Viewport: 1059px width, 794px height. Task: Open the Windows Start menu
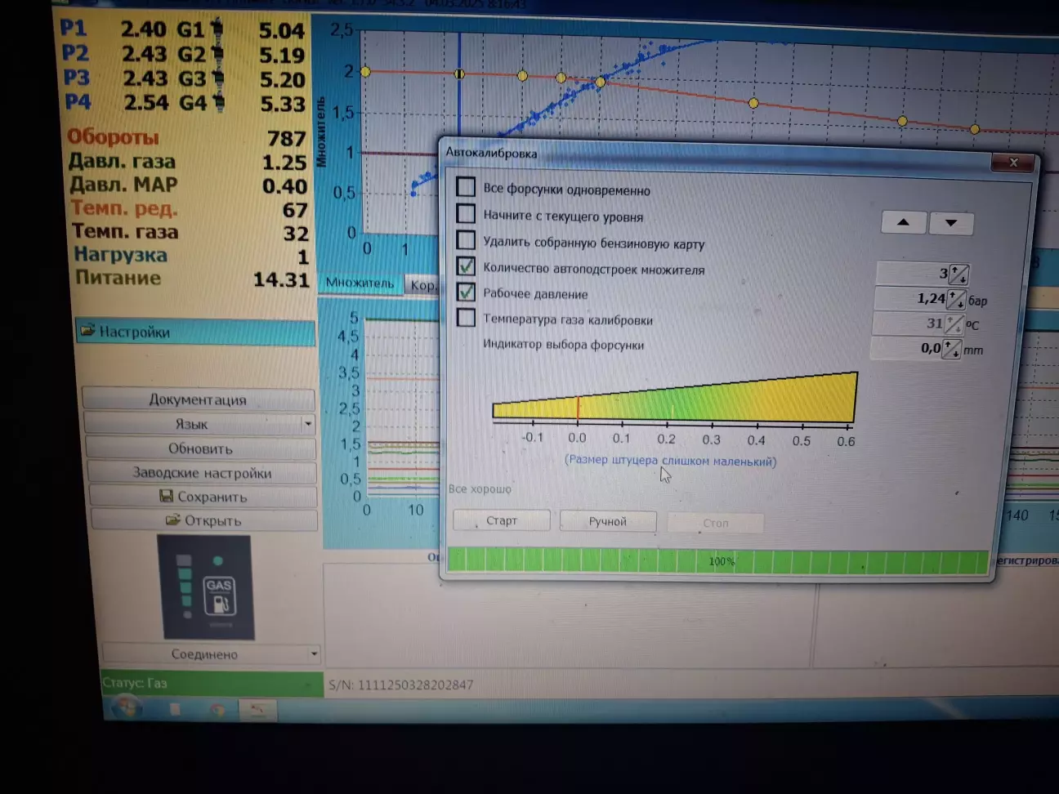click(x=126, y=707)
